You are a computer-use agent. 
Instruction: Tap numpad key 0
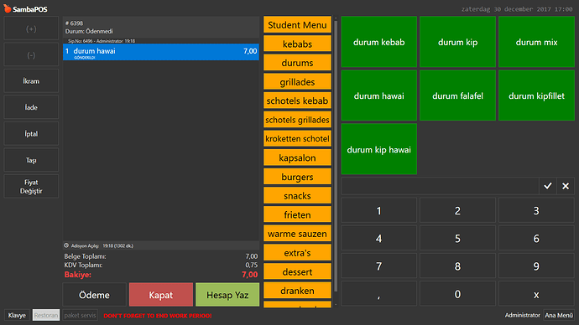457,294
